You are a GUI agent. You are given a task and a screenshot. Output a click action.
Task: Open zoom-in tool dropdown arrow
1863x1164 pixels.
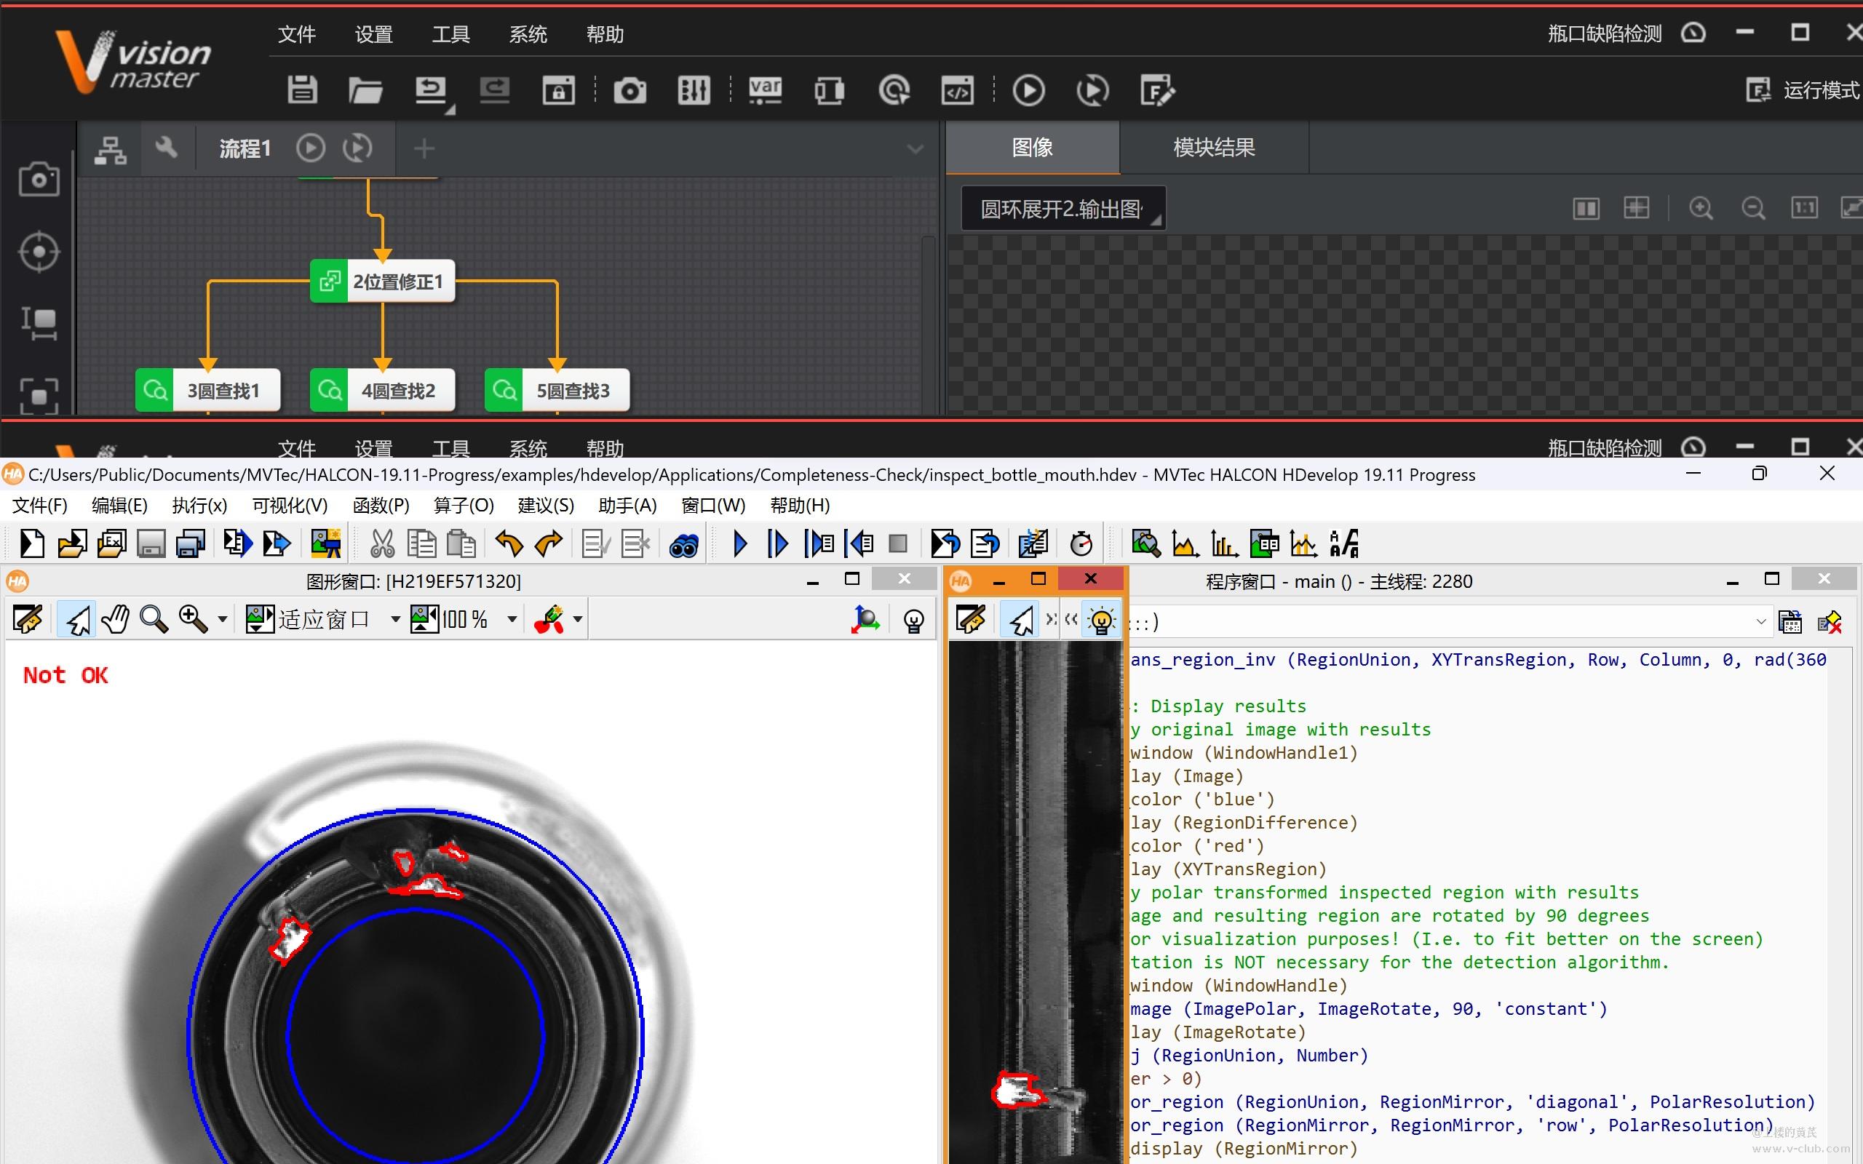click(223, 620)
